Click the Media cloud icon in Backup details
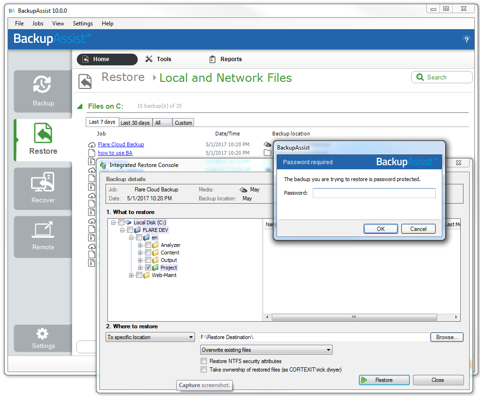 coord(244,190)
